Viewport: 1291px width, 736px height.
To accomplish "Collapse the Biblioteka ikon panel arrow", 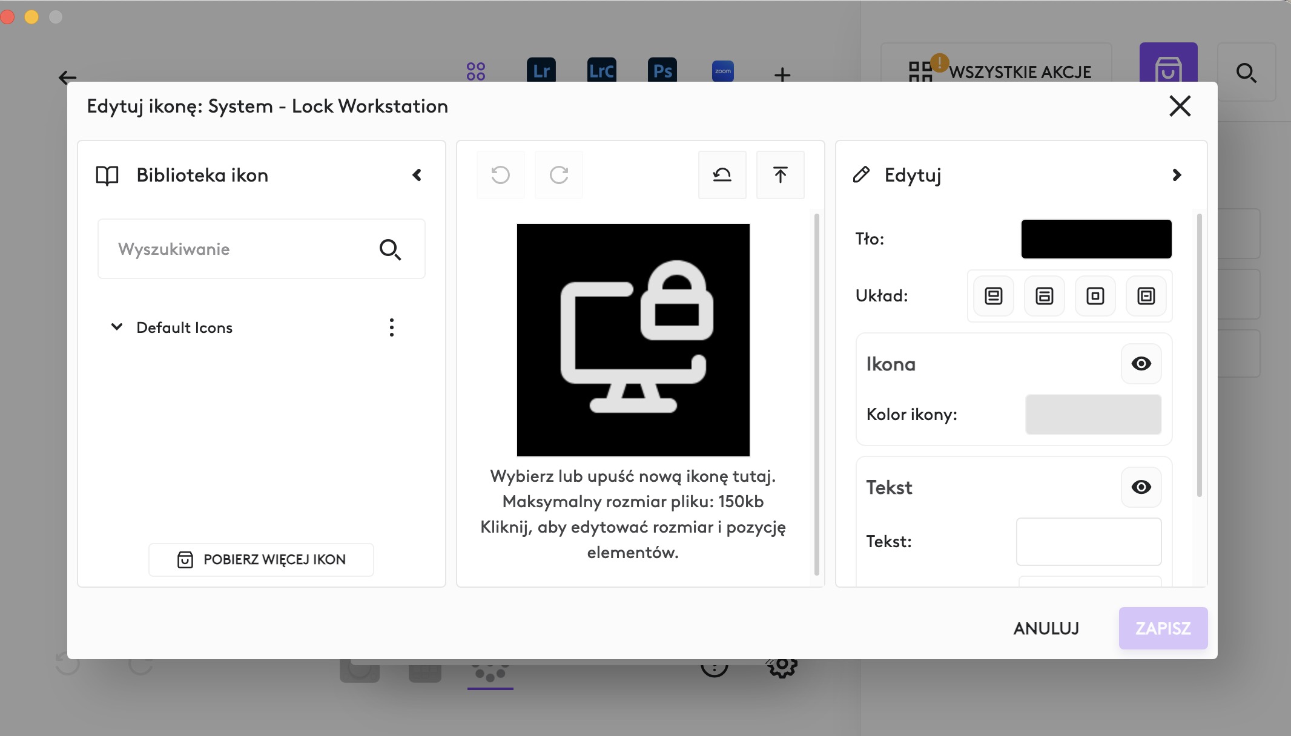I will [417, 175].
